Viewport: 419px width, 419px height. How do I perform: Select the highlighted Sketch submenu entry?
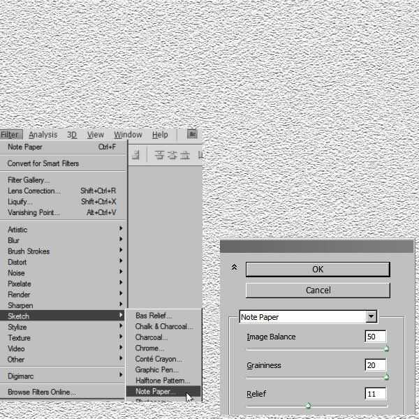[x=62, y=316]
